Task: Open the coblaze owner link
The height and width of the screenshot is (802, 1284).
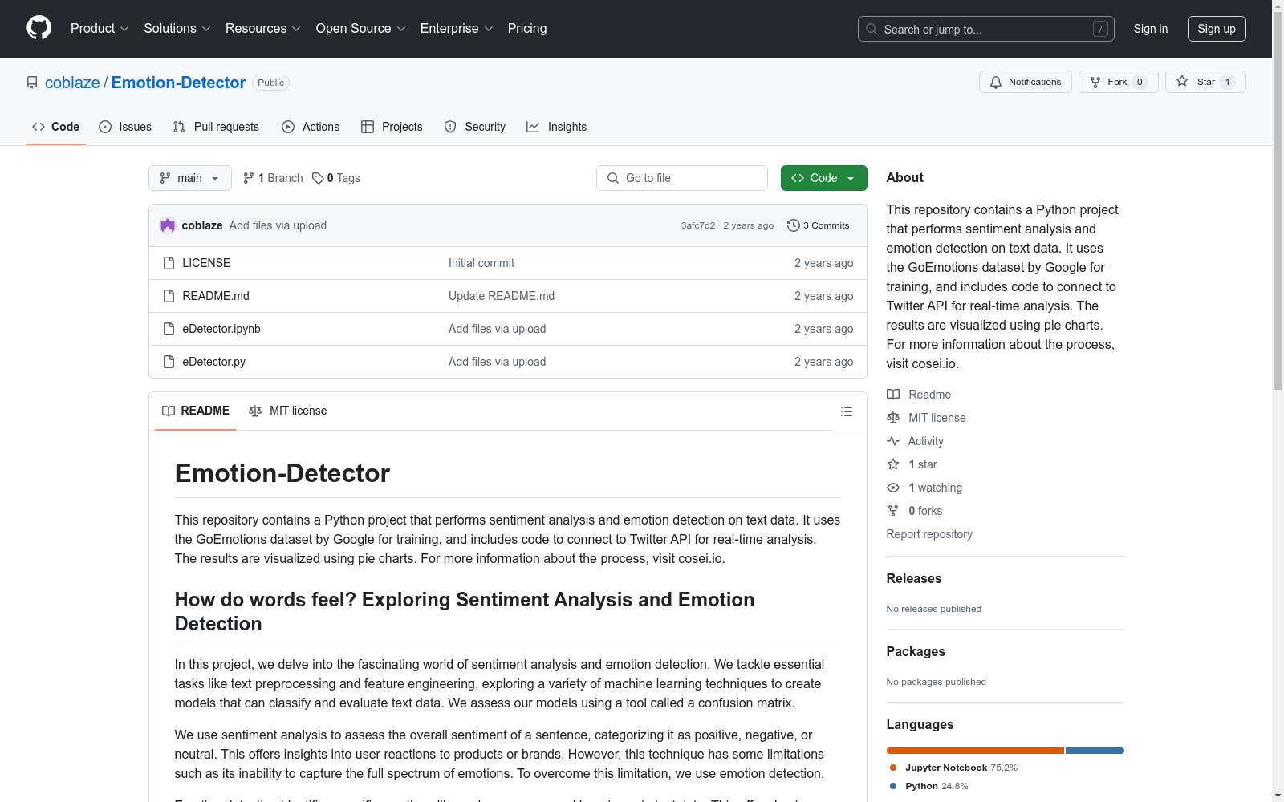Action: point(72,83)
